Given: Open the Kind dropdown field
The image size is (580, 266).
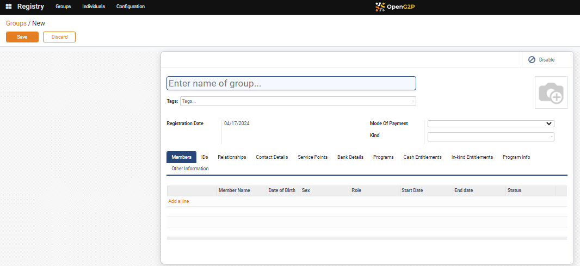Looking at the screenshot, I should click(490, 137).
